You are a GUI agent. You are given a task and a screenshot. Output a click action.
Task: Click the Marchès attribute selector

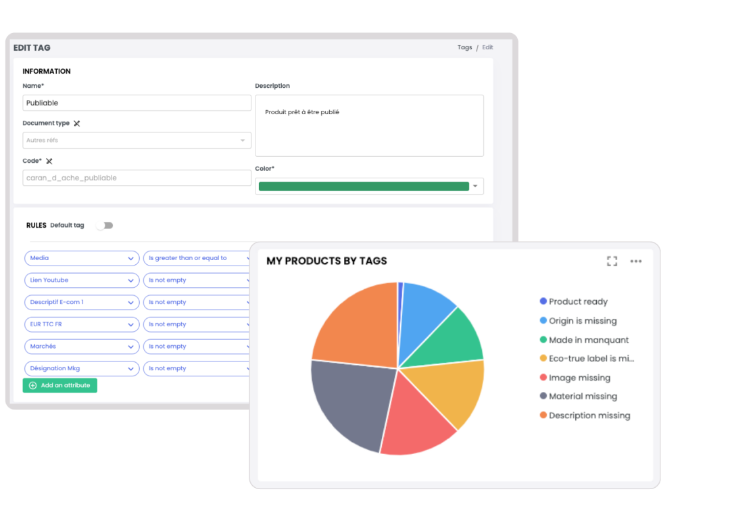pos(81,346)
